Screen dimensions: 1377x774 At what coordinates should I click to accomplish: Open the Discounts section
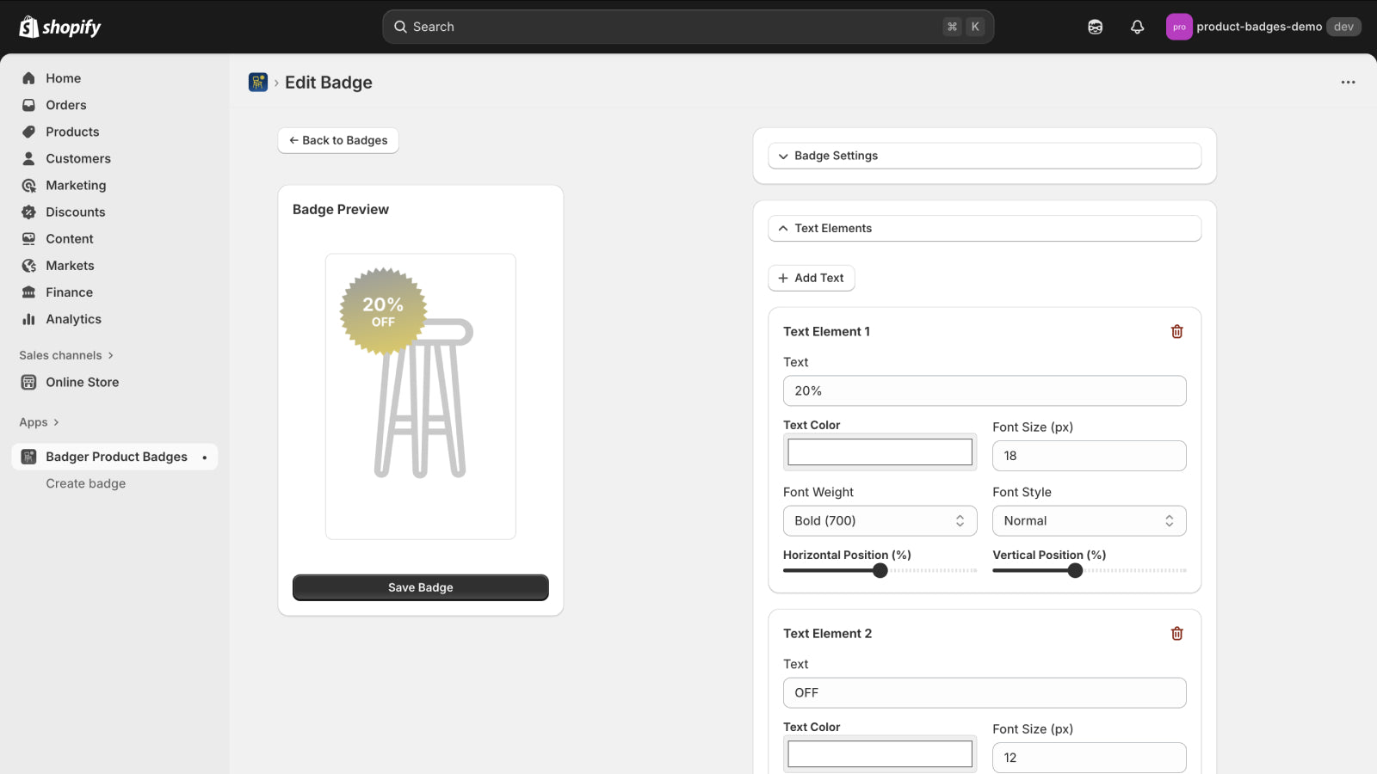coord(74,212)
